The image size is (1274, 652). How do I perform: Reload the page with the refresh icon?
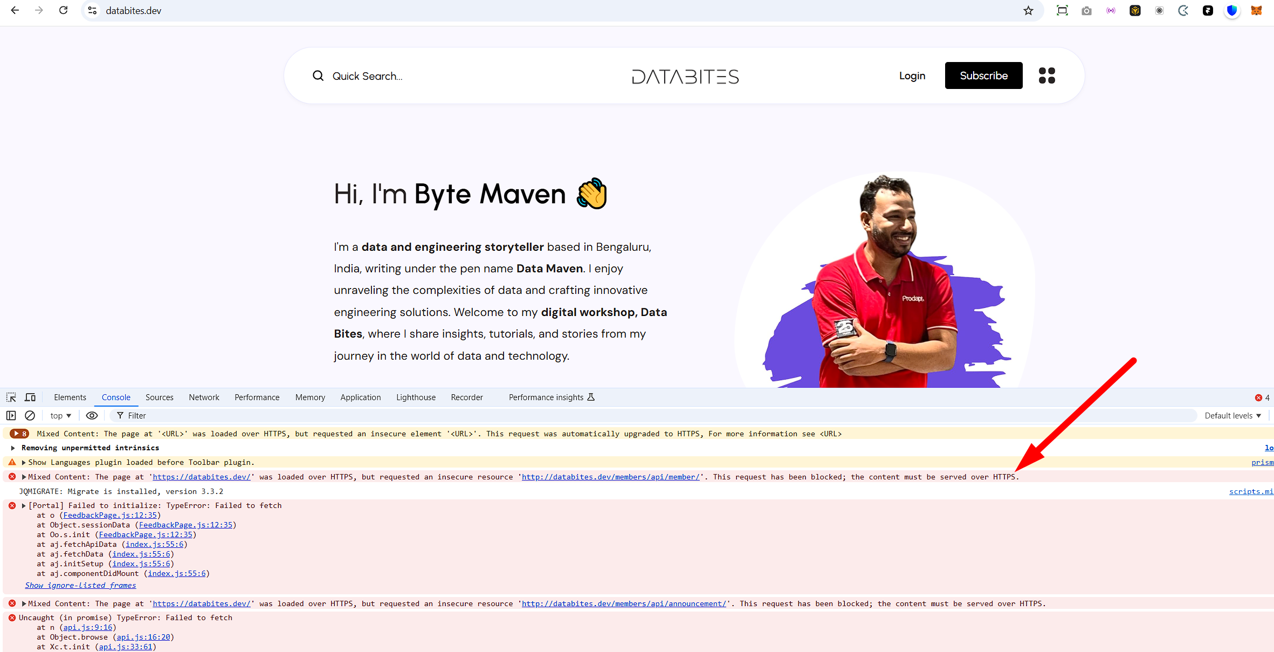click(x=64, y=10)
